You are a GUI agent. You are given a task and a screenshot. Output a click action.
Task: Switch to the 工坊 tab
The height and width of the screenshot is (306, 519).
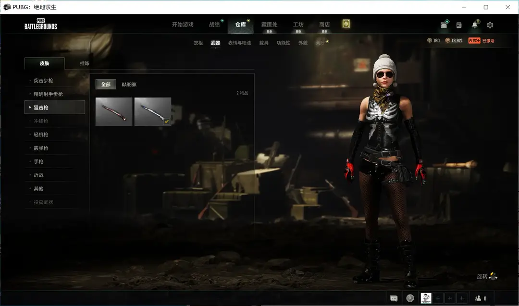coord(298,24)
